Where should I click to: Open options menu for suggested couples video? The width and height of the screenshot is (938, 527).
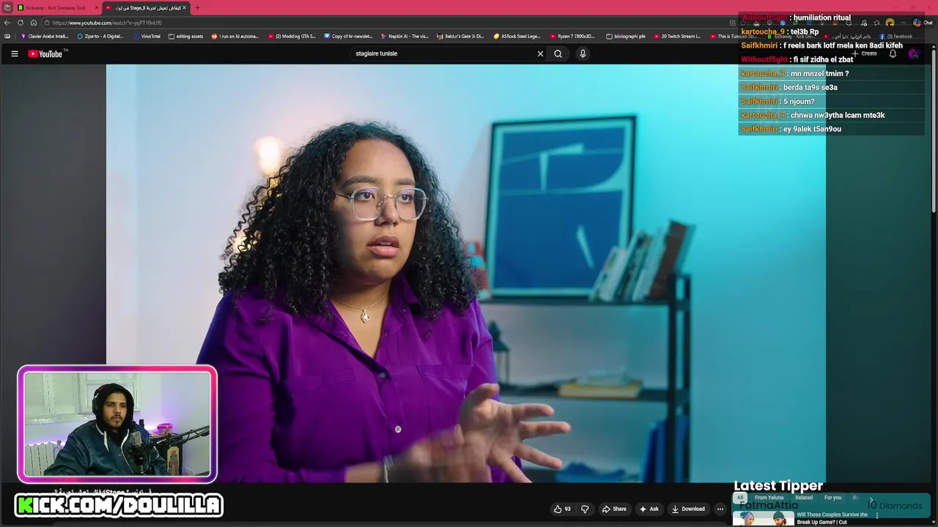(x=876, y=515)
